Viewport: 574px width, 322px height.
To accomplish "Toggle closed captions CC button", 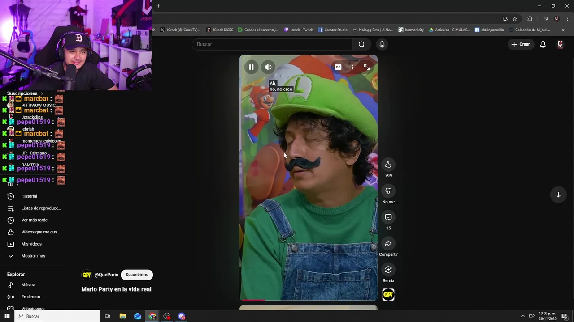I will pos(338,67).
